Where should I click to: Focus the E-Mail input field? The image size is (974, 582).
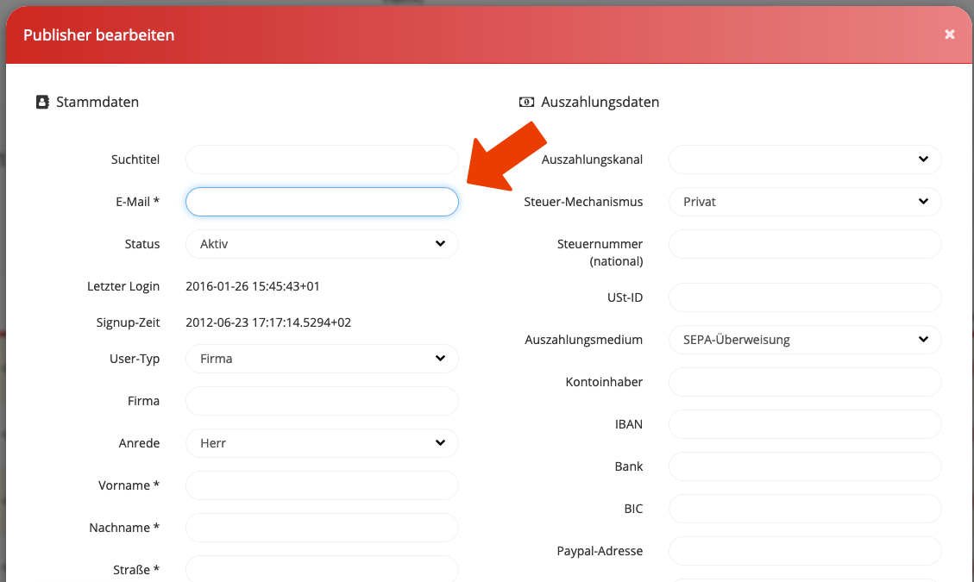[322, 202]
